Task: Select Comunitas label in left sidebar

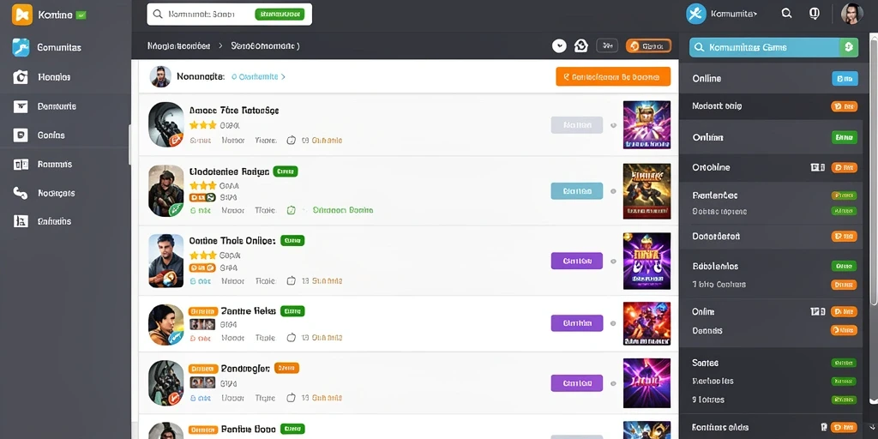Action: point(59,48)
